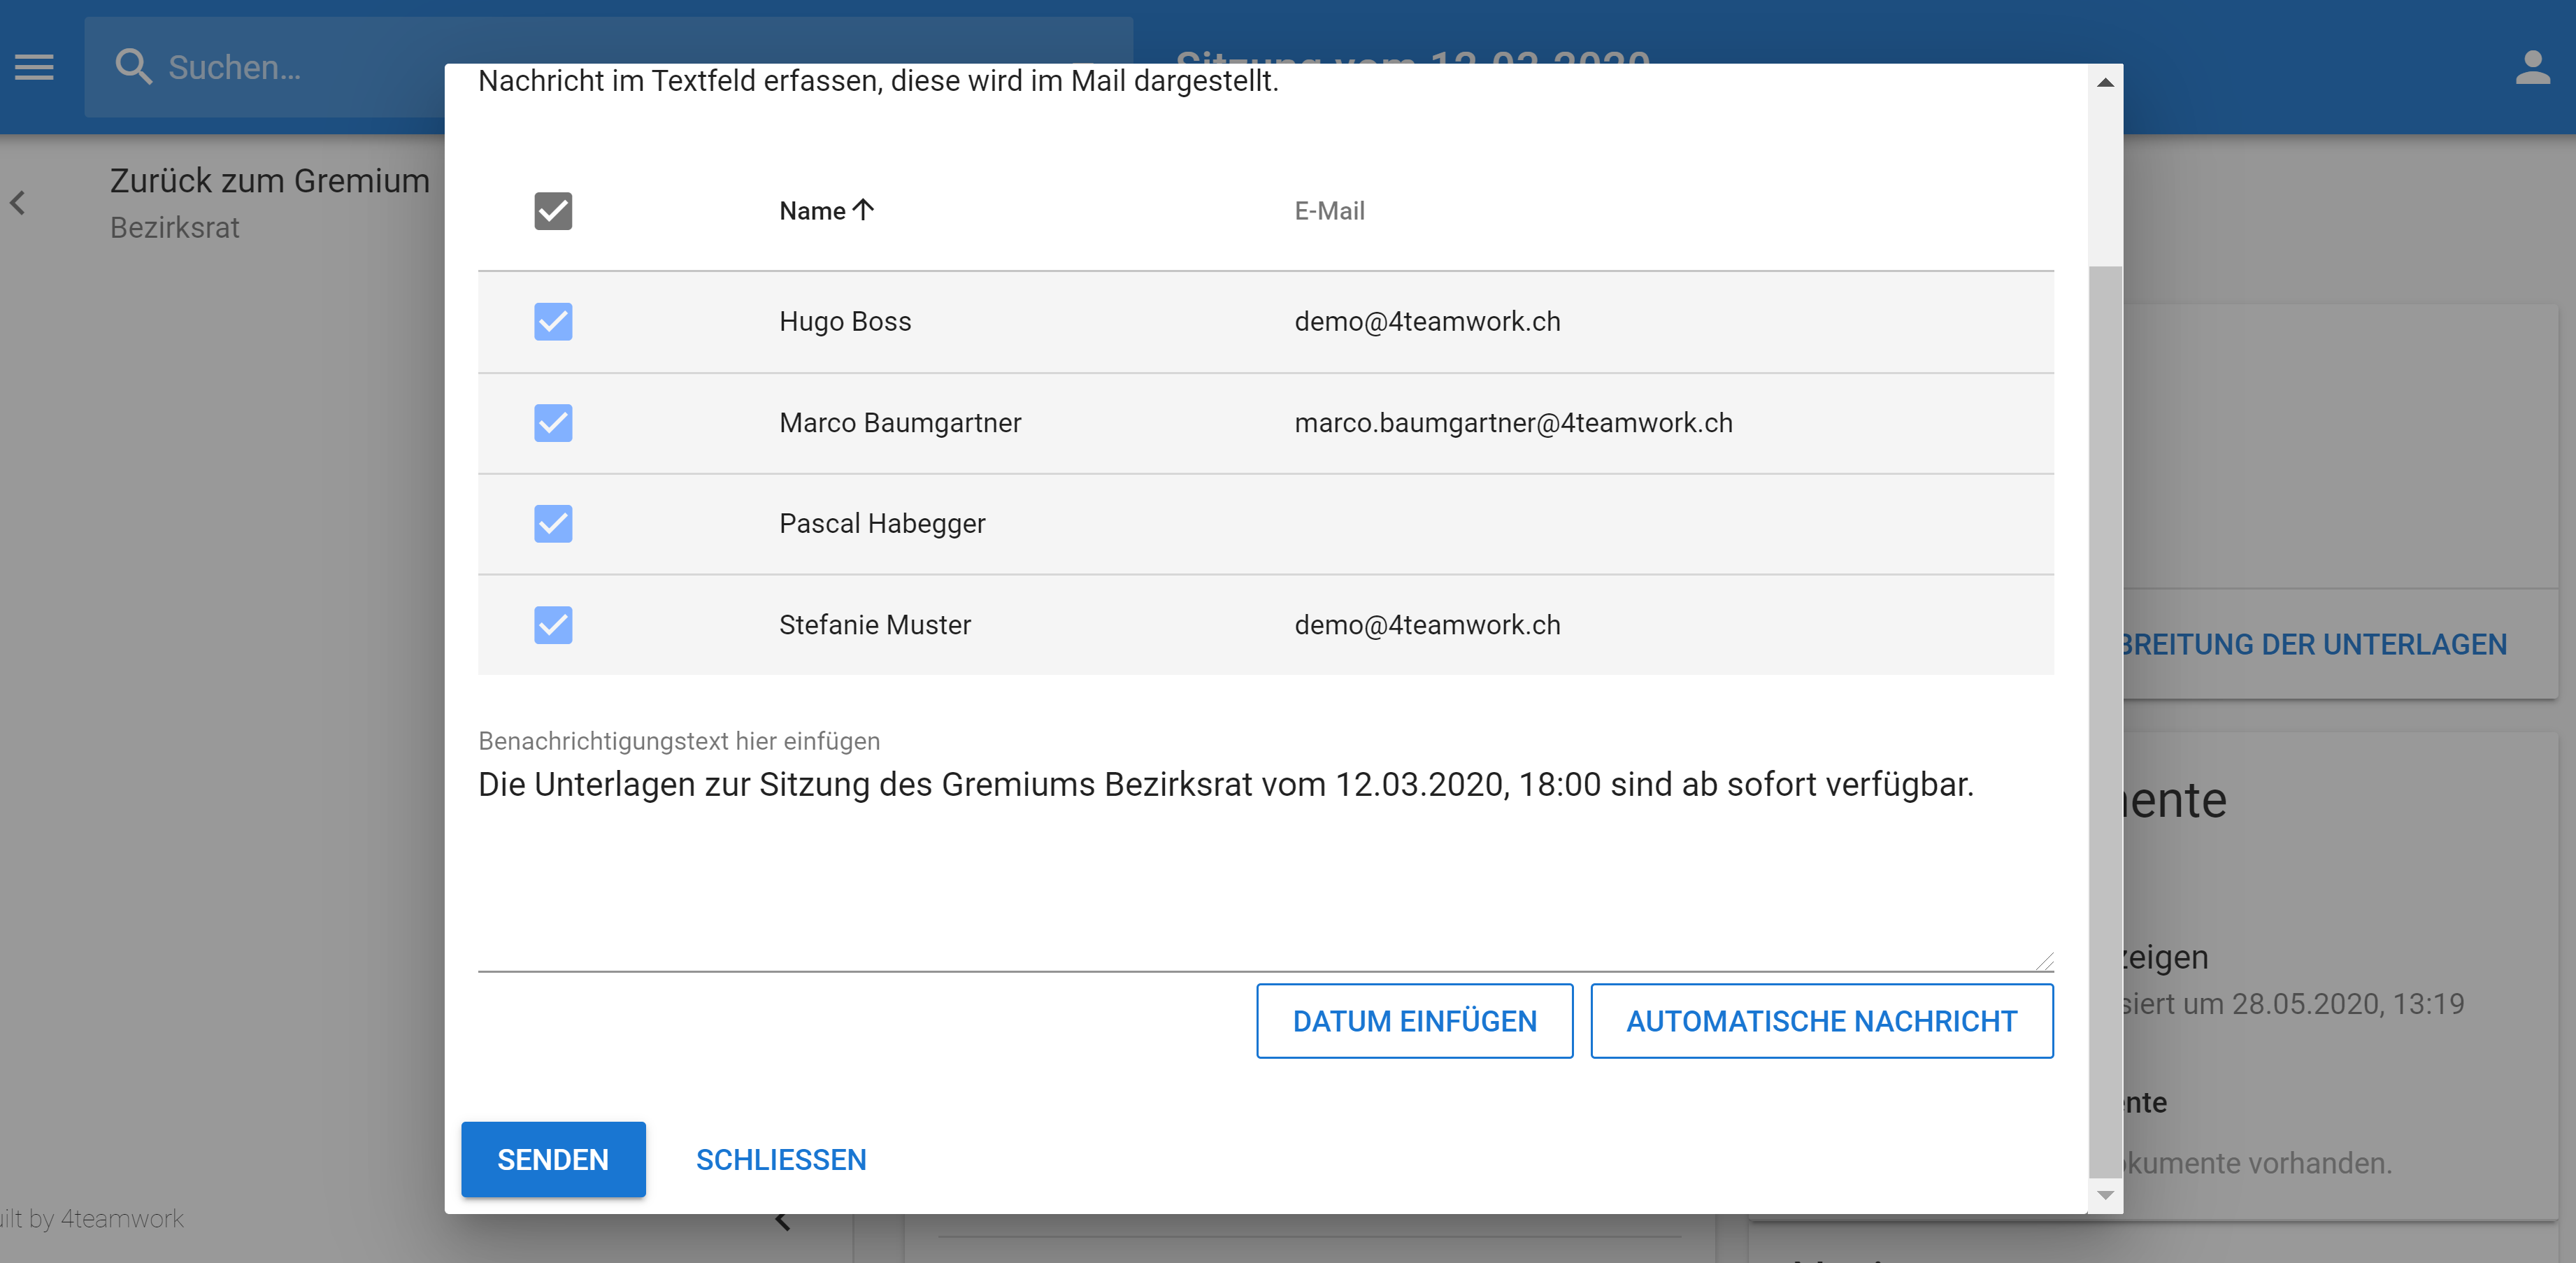Screen dimensions: 2576x1263
Task: Click DATUM EINFÜGEN button
Action: point(1414,1021)
